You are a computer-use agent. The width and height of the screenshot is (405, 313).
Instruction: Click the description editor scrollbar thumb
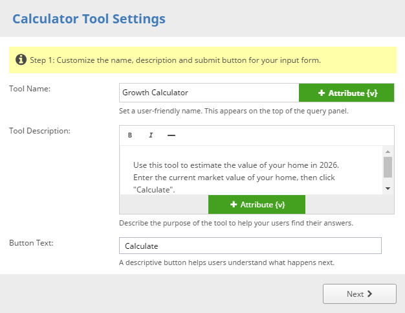(388, 167)
